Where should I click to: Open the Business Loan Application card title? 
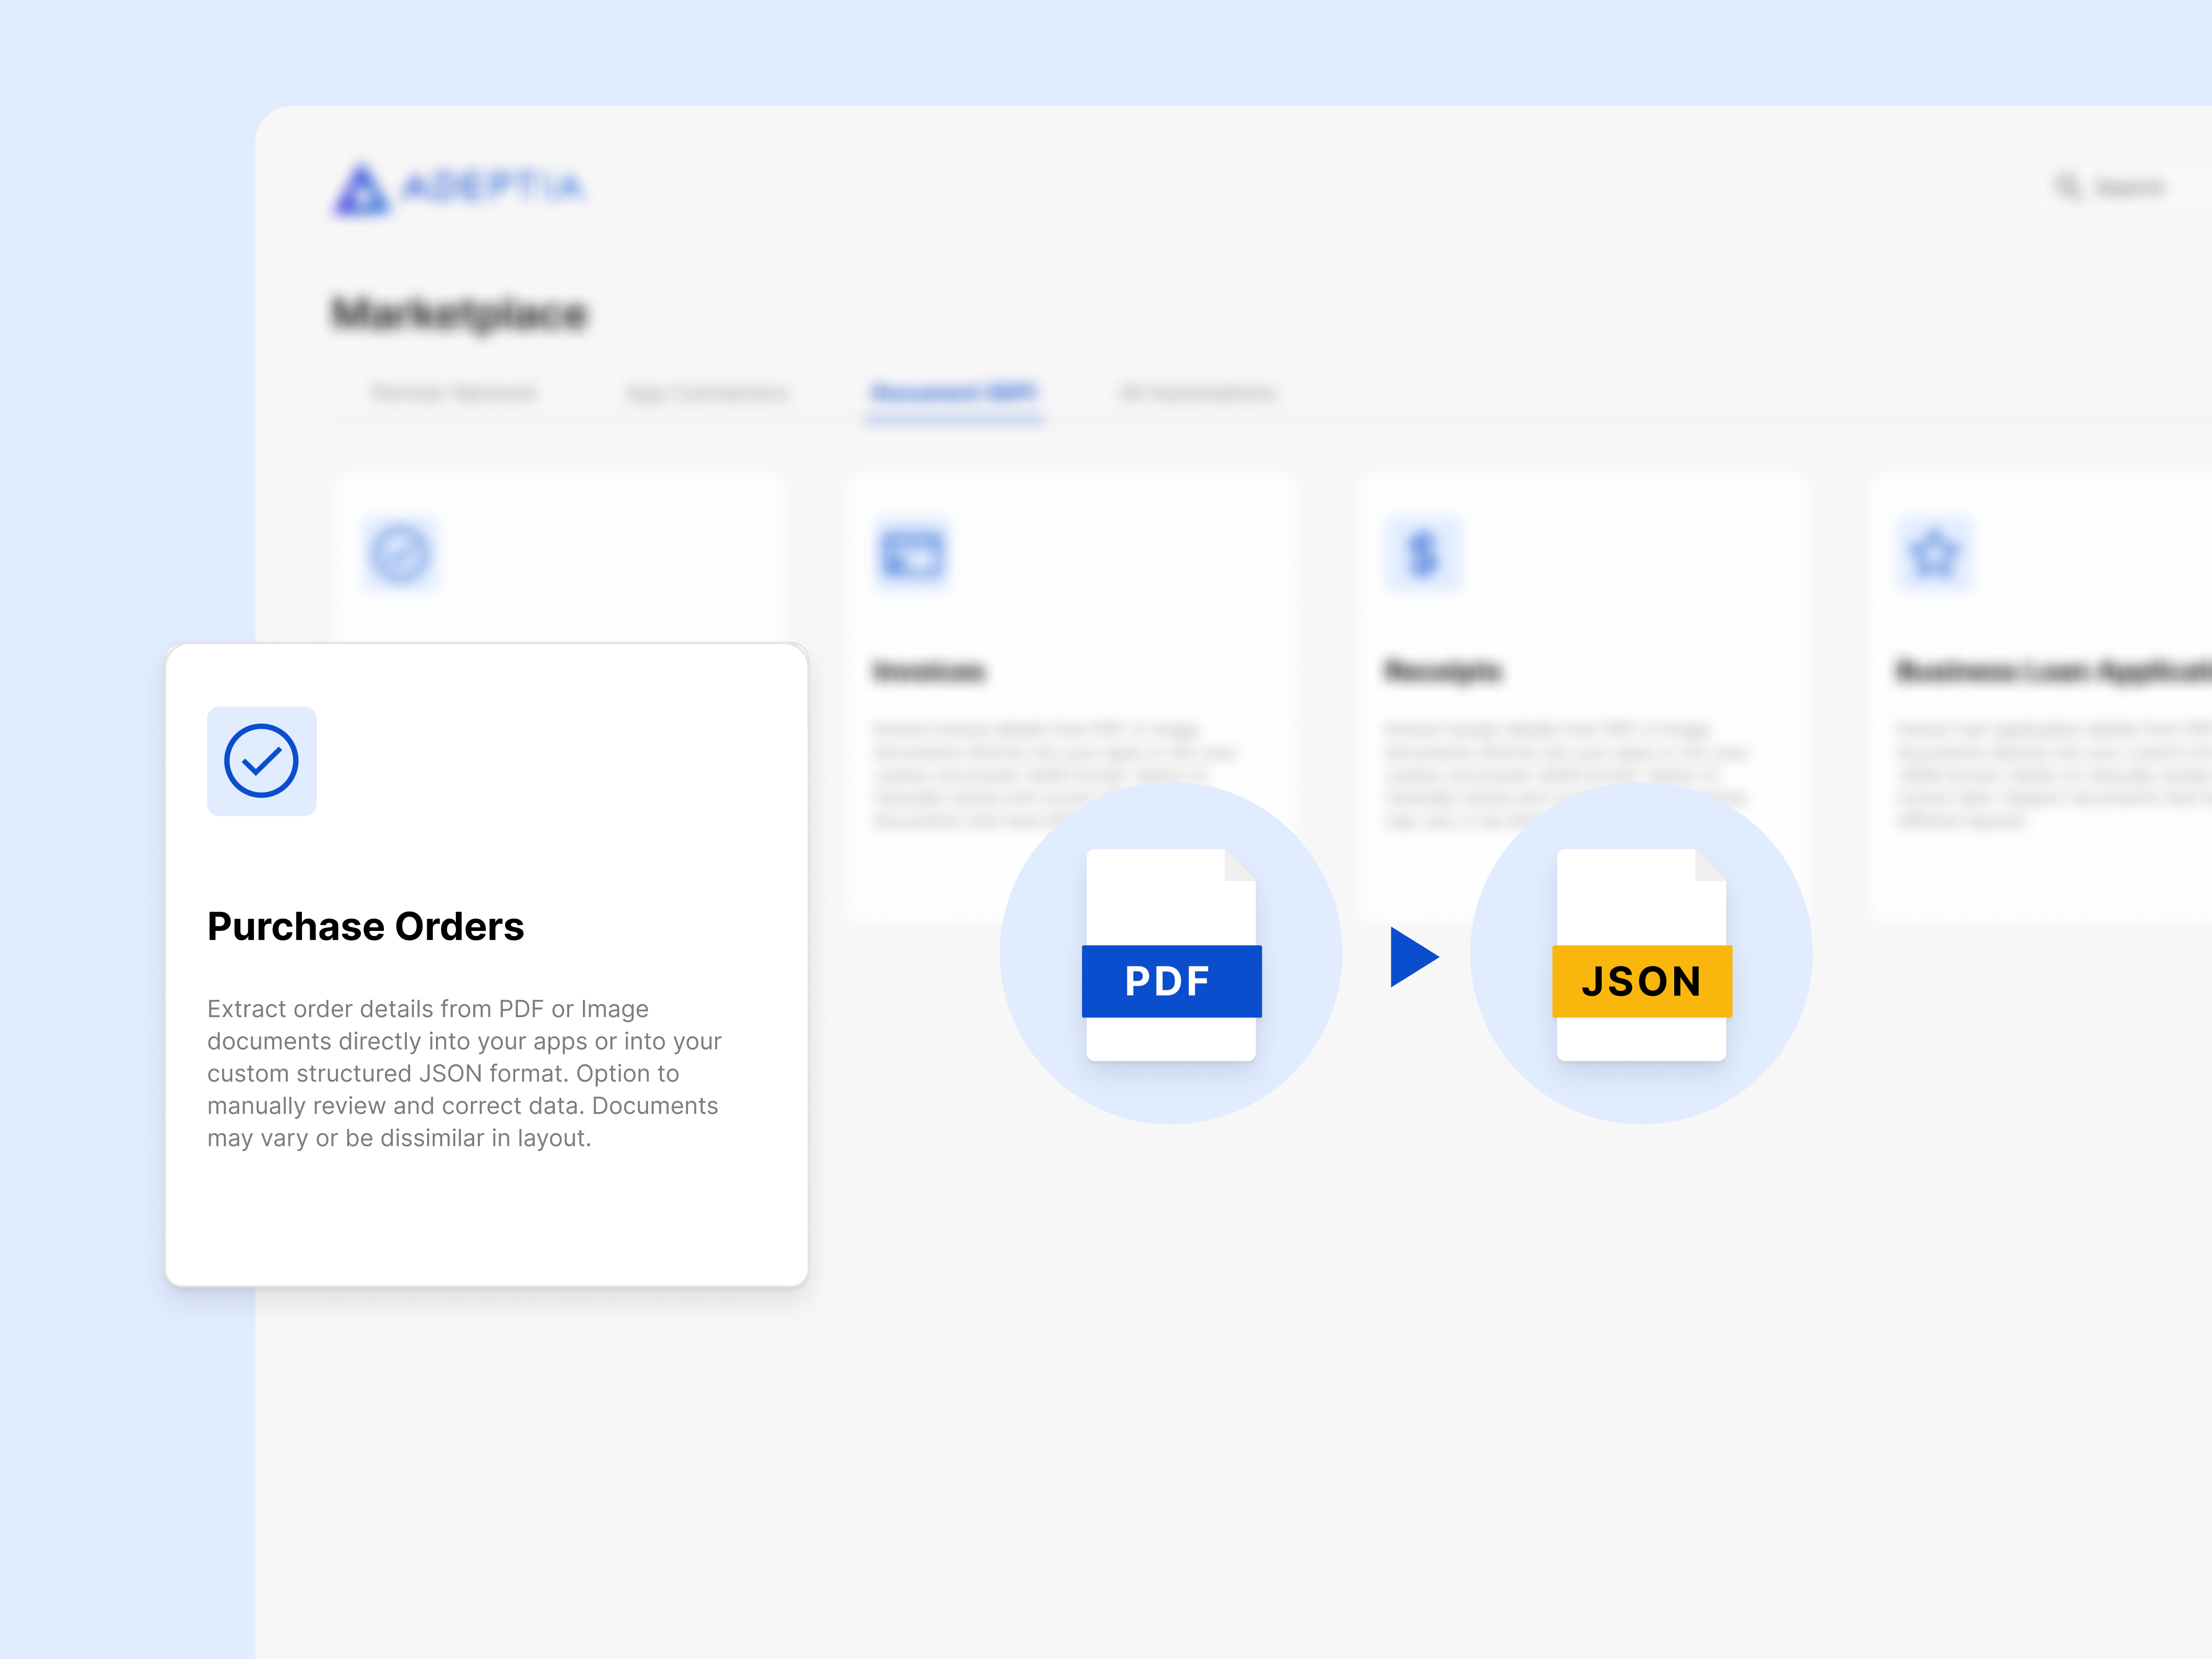[2053, 671]
